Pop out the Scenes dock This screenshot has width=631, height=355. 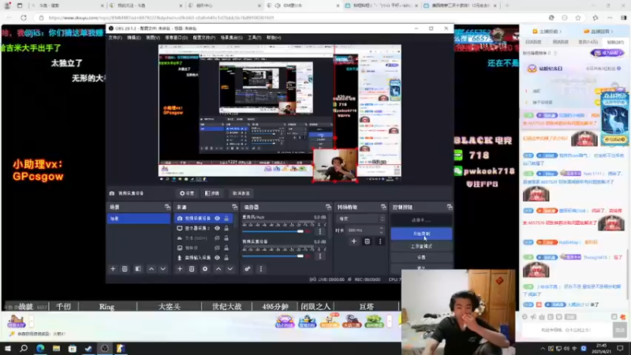[x=167, y=207]
